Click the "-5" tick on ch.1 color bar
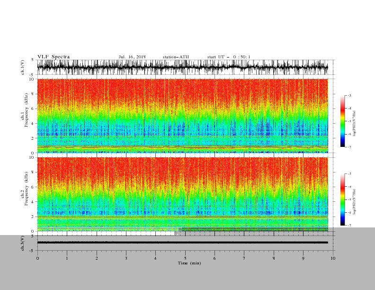This screenshot has width=375, height=290. coord(349,121)
